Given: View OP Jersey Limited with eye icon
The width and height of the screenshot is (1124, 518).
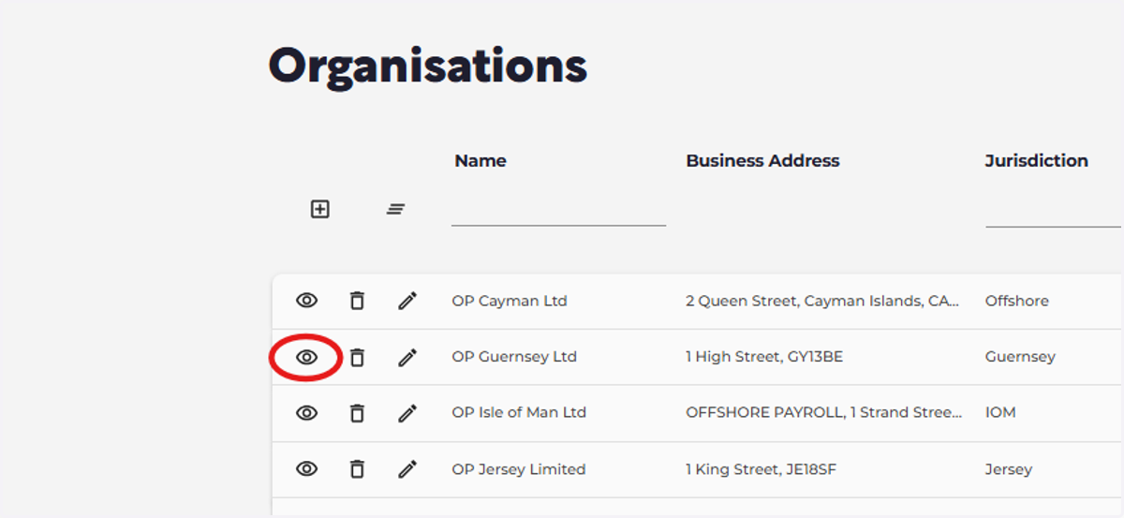Looking at the screenshot, I should tap(307, 469).
